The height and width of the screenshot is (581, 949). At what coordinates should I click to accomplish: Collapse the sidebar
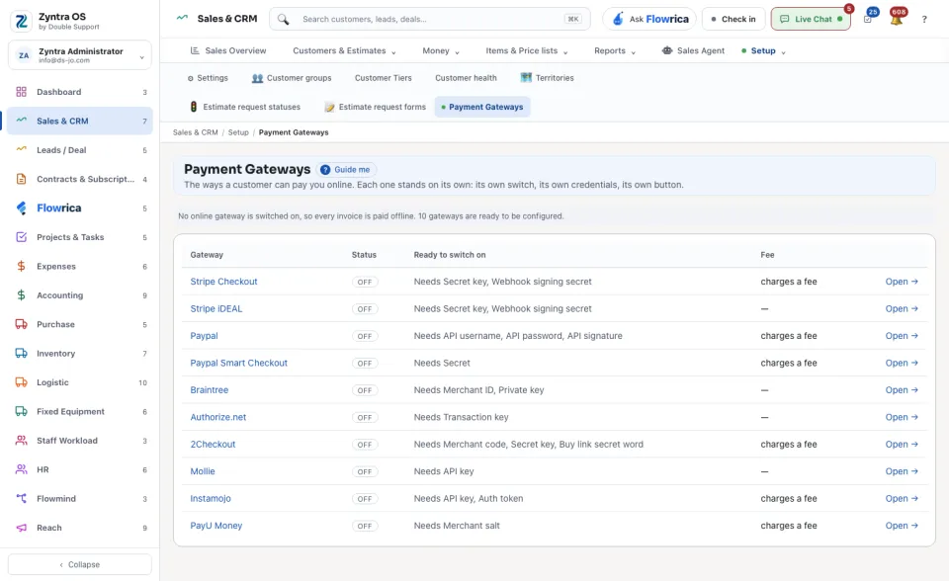click(x=80, y=564)
